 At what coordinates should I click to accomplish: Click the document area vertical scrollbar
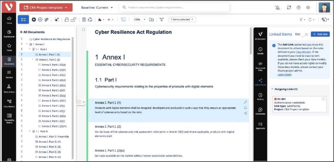coord(251,41)
